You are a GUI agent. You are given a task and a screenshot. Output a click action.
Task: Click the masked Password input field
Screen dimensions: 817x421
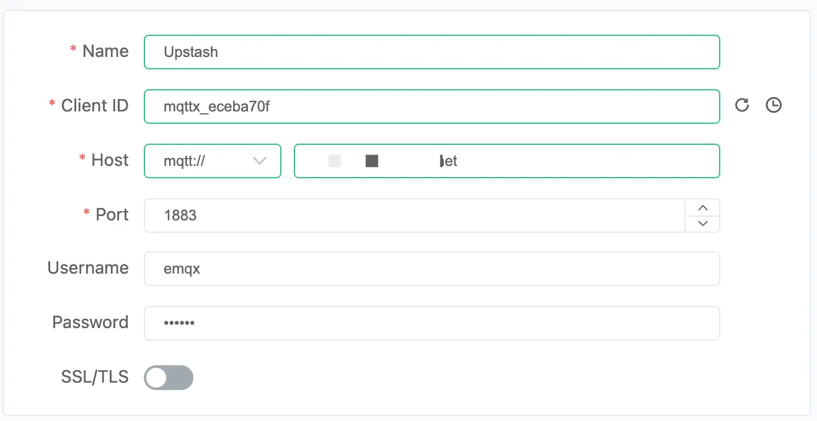(x=432, y=323)
